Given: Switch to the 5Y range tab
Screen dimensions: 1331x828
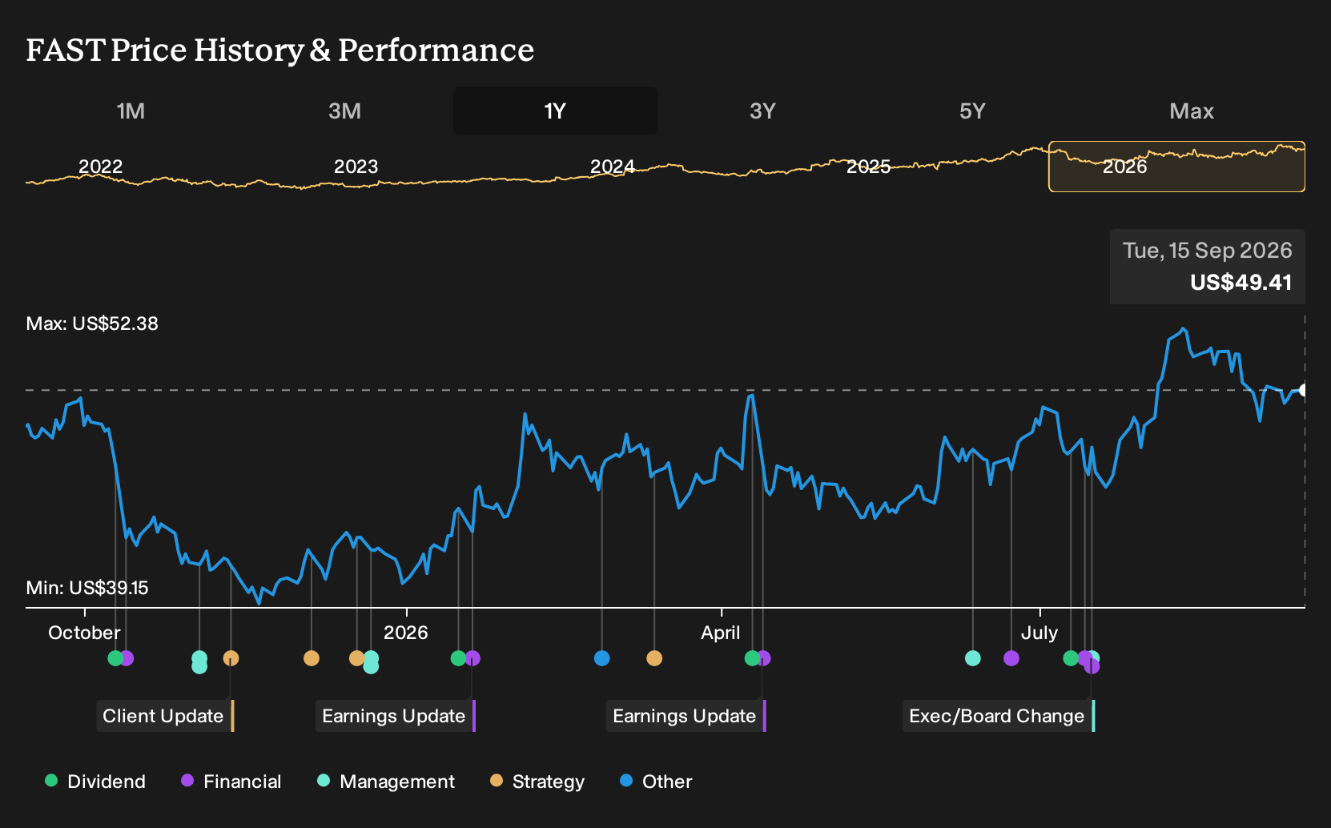Looking at the screenshot, I should tap(972, 111).
